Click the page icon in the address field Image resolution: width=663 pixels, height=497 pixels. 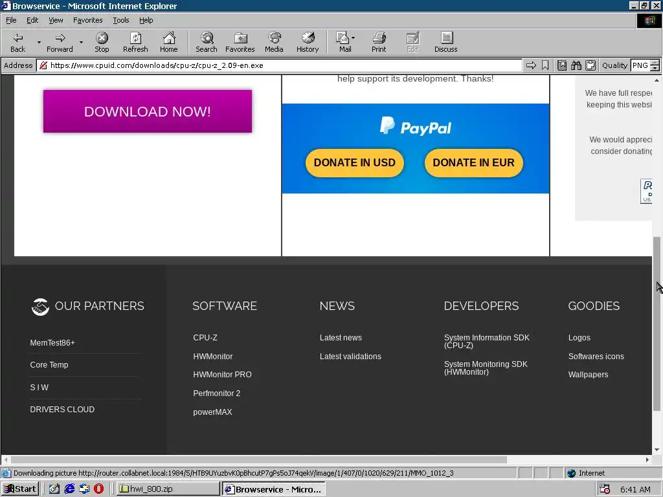(43, 65)
